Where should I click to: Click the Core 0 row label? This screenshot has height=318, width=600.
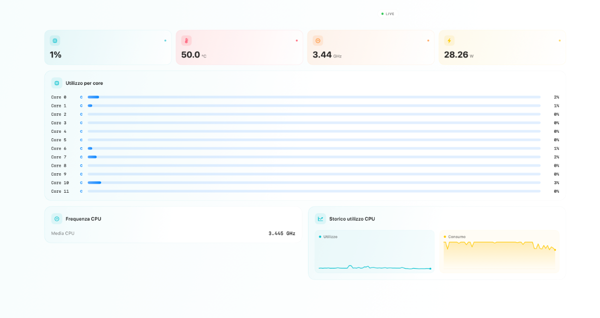coord(58,97)
